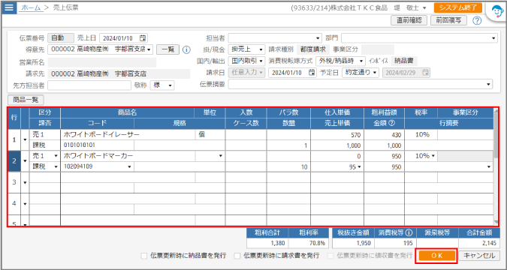Click row 1 仕入単価 570 cell
This screenshot has width=507, height=270.
(x=337, y=135)
